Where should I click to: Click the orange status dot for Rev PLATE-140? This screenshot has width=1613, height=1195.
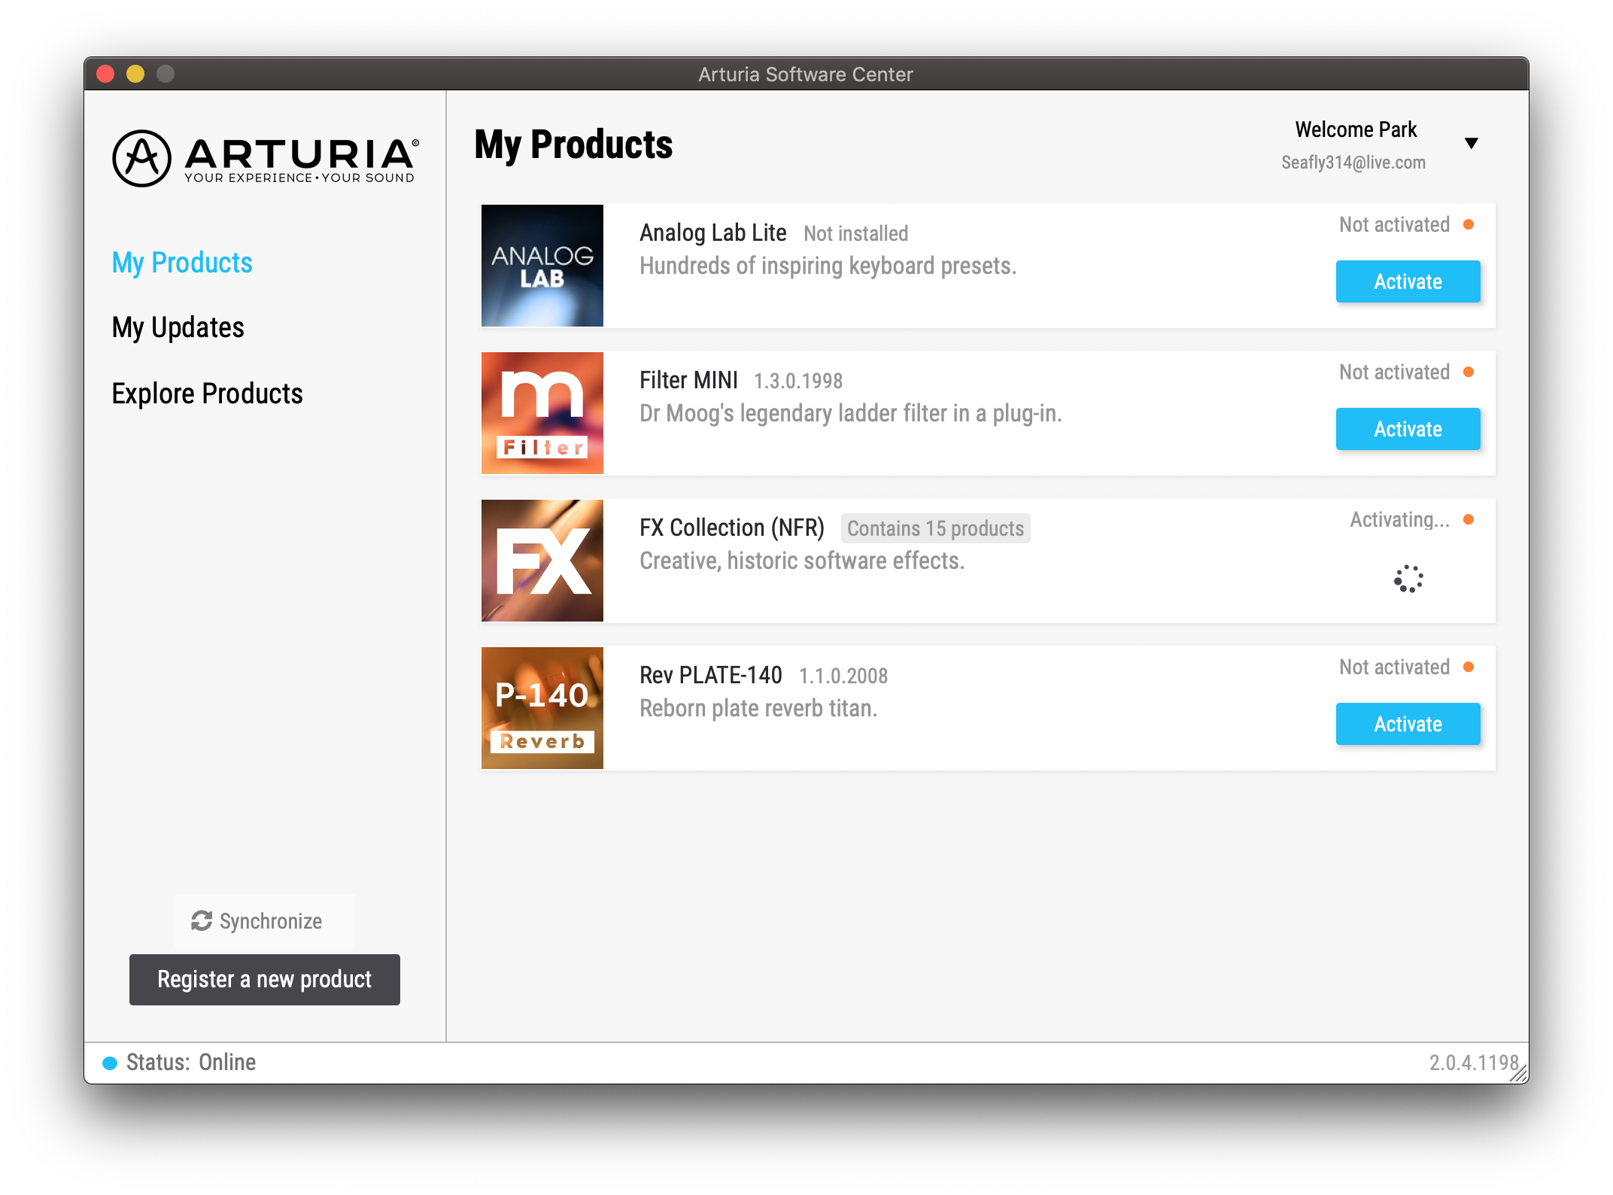tap(1468, 667)
